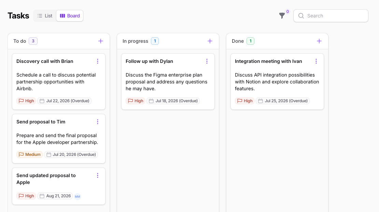Click the Tasks page heading
The image size is (379, 212).
pyautogui.click(x=18, y=16)
